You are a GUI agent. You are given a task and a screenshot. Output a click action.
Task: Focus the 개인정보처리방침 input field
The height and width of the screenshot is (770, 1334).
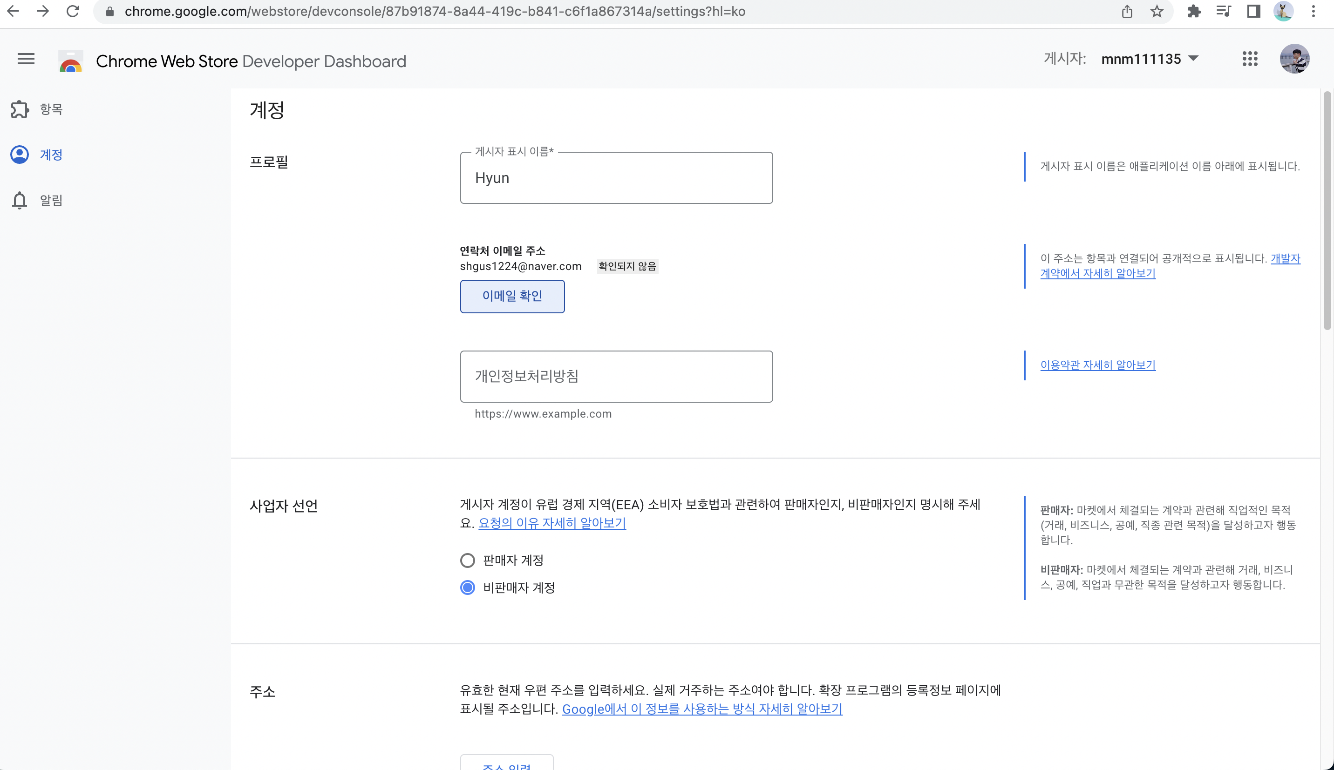(616, 376)
